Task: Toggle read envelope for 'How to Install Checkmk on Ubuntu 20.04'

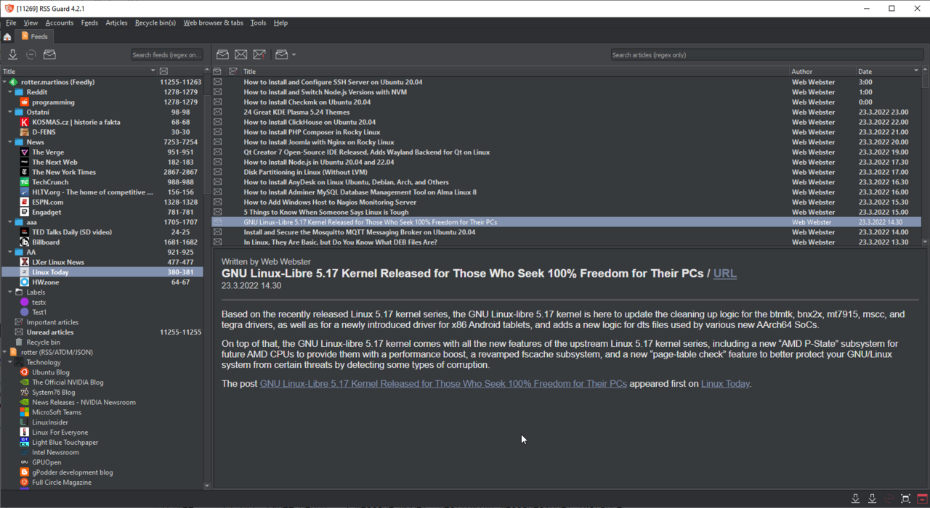Action: pos(217,102)
